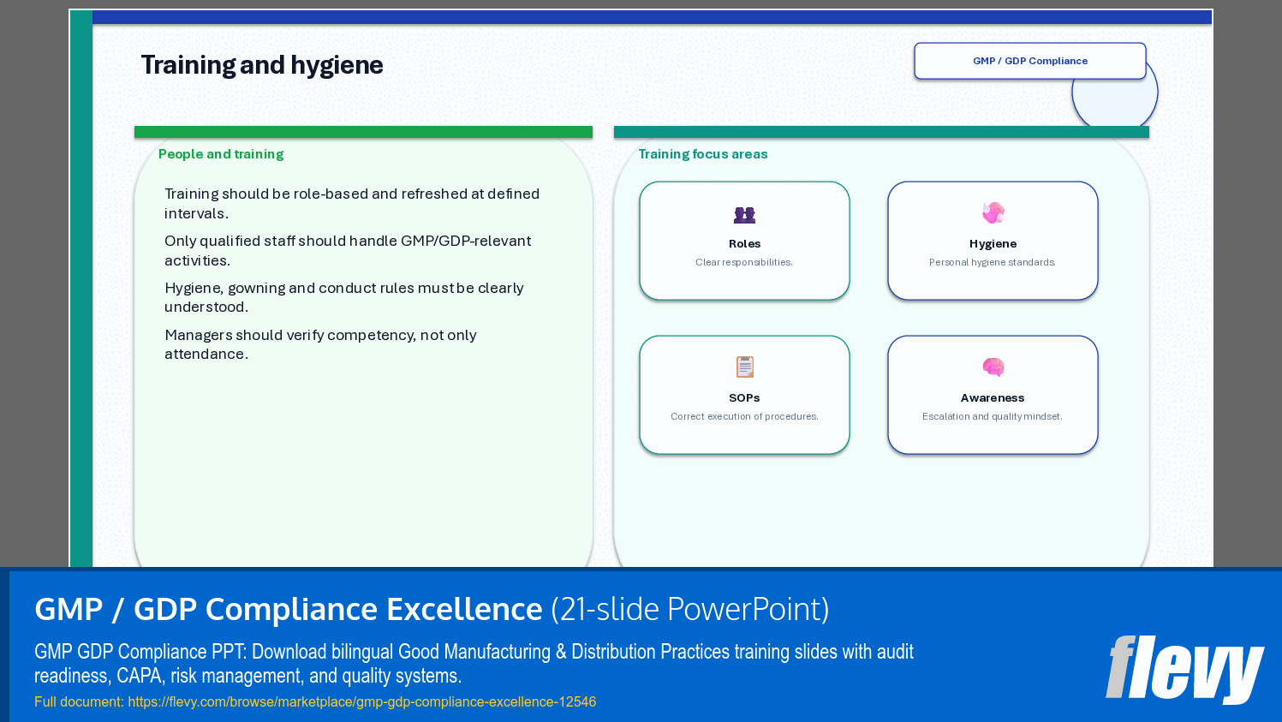Click text 'Clear responsibilities.'

pyautogui.click(x=744, y=262)
